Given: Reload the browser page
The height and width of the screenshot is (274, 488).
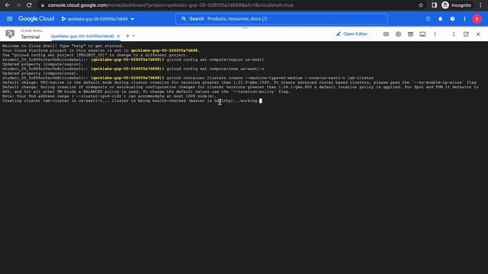Looking at the screenshot, I should pyautogui.click(x=29, y=5).
